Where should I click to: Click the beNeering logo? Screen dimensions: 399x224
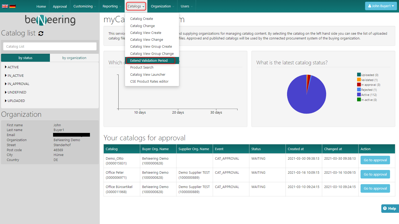pos(50,20)
